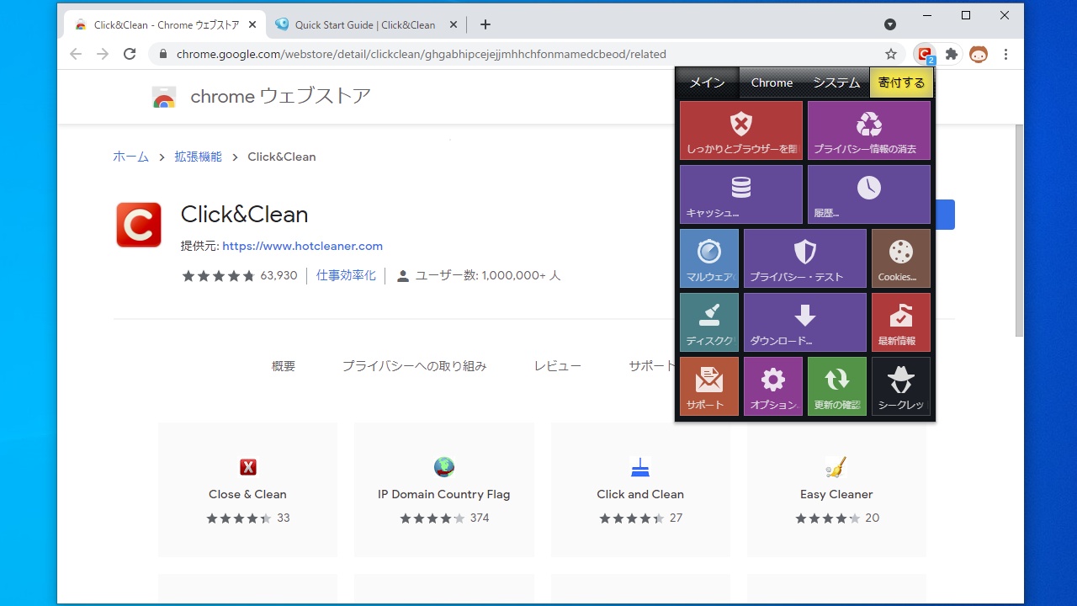Screen dimensions: 1077x606
Task: Click the page vertical scrollbar
Action: (x=1018, y=231)
